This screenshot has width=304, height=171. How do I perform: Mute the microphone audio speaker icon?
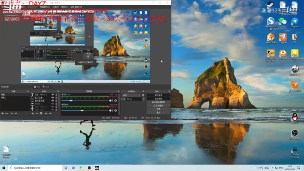point(111,101)
